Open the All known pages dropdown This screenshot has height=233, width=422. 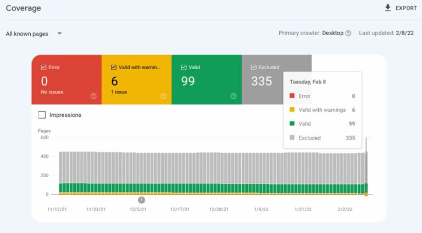[34, 34]
